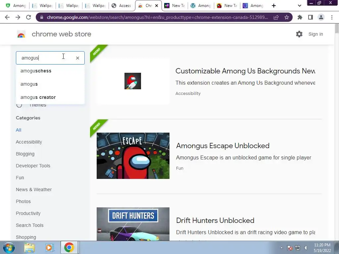Open Chrome Web Store settings gear

coord(299,34)
